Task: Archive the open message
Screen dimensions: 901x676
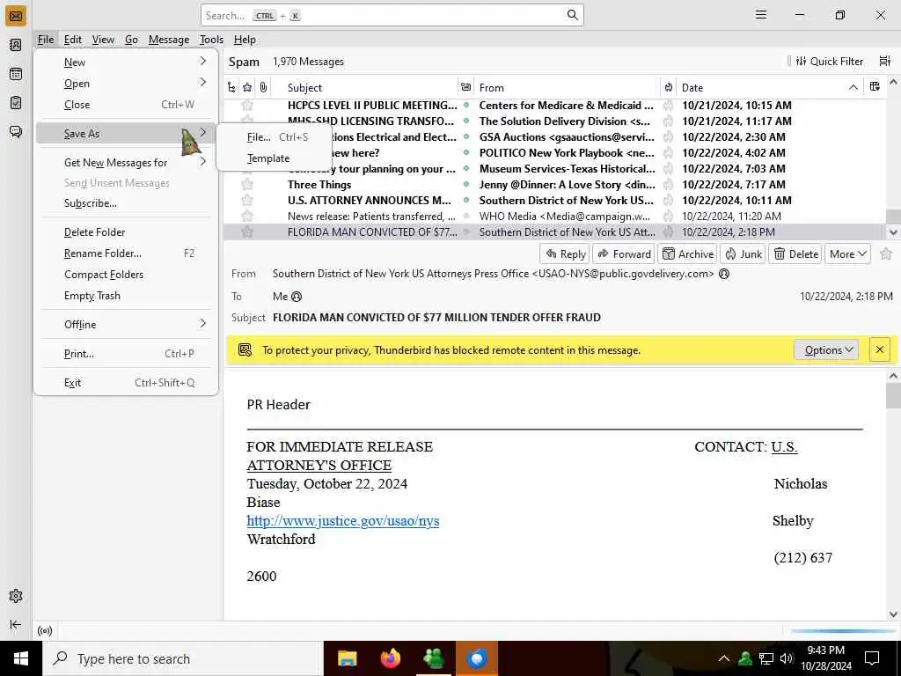Action: 687,254
